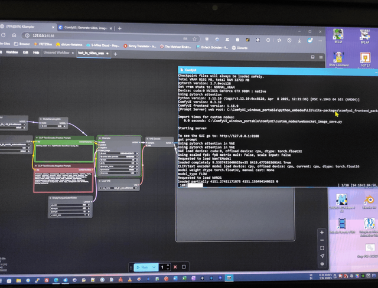The image size is (378, 288).
Task: Toggle the bottom panel icon at top right
Action: tap(312, 57)
